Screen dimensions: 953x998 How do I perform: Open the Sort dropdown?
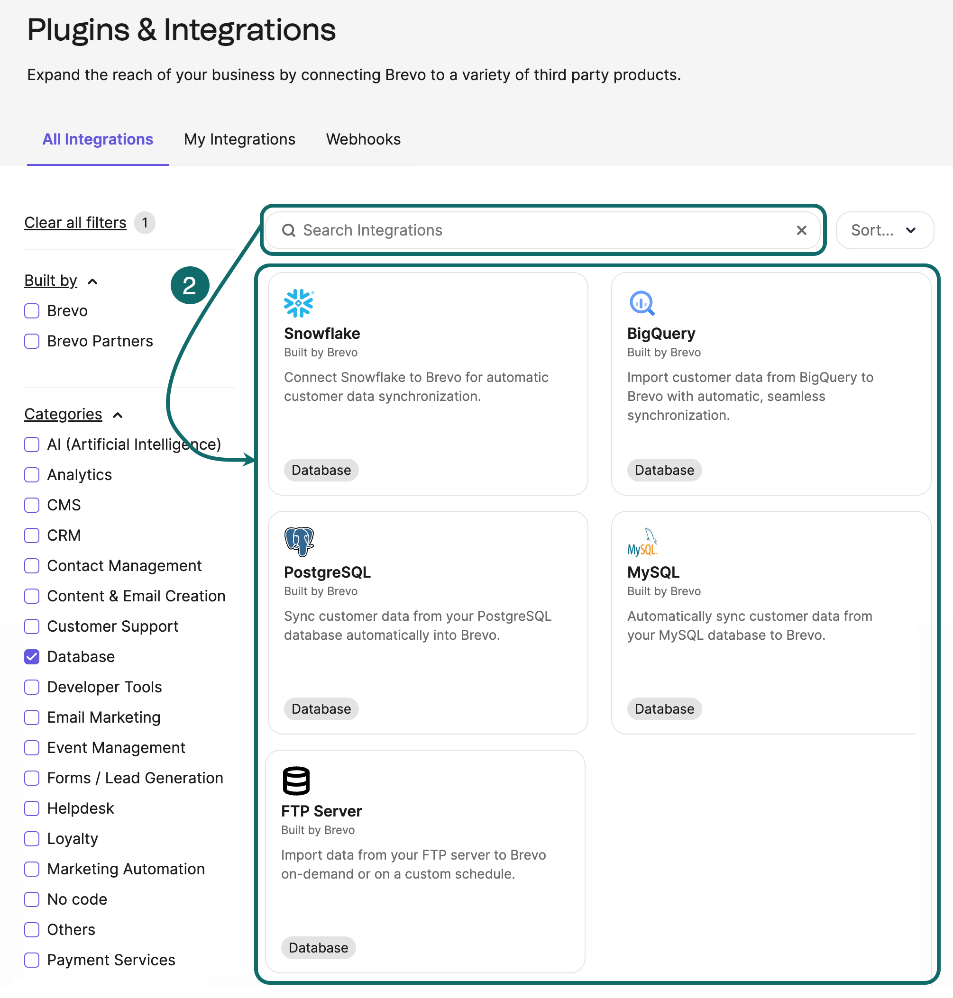pos(884,230)
